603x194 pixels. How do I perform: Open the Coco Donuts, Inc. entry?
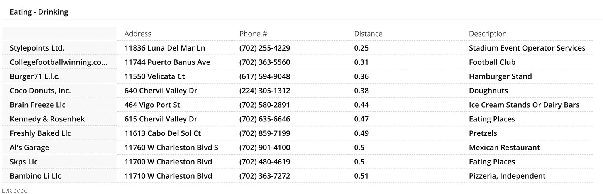(x=40, y=91)
